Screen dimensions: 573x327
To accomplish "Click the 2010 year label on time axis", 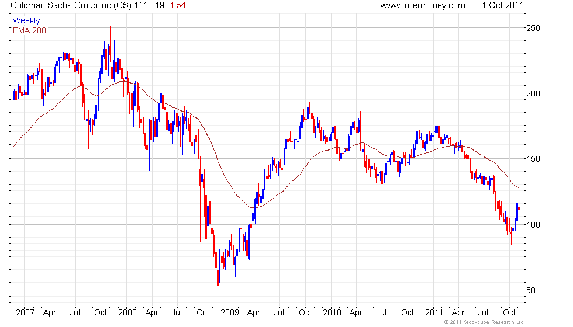I will click(x=332, y=312).
